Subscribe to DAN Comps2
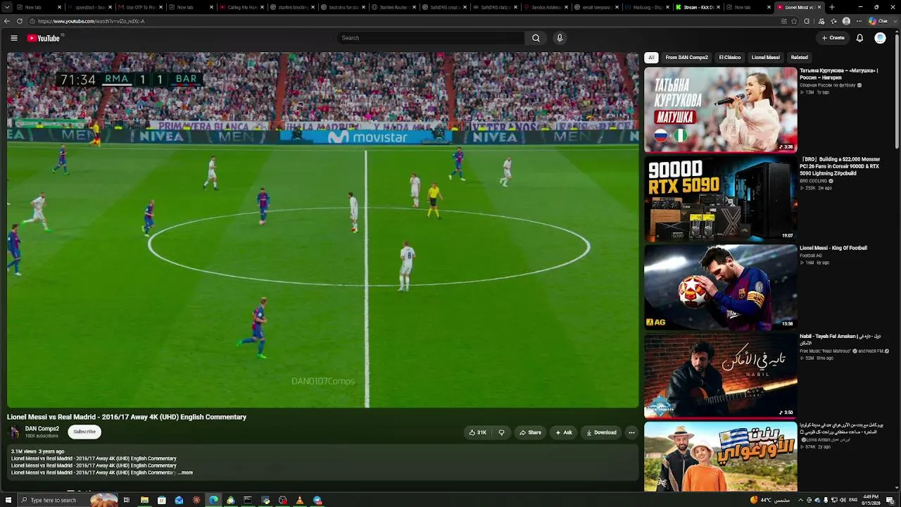This screenshot has width=901, height=507. point(84,432)
